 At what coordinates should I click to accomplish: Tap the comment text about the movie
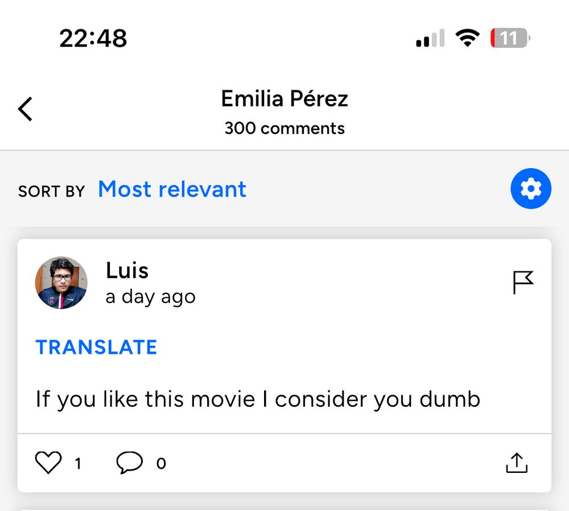pos(258,400)
